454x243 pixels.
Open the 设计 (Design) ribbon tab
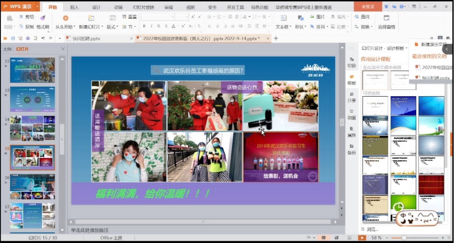pos(96,7)
